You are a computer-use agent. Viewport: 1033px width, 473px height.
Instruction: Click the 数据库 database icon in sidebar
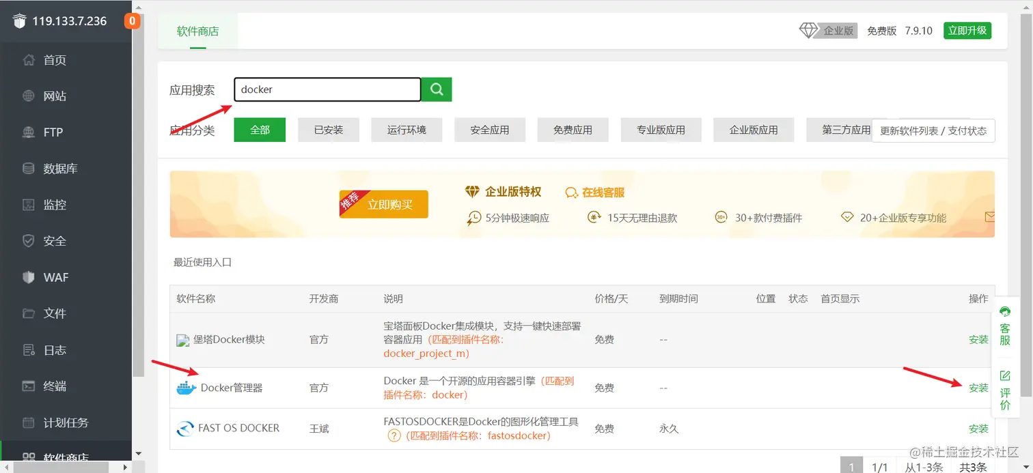click(29, 169)
